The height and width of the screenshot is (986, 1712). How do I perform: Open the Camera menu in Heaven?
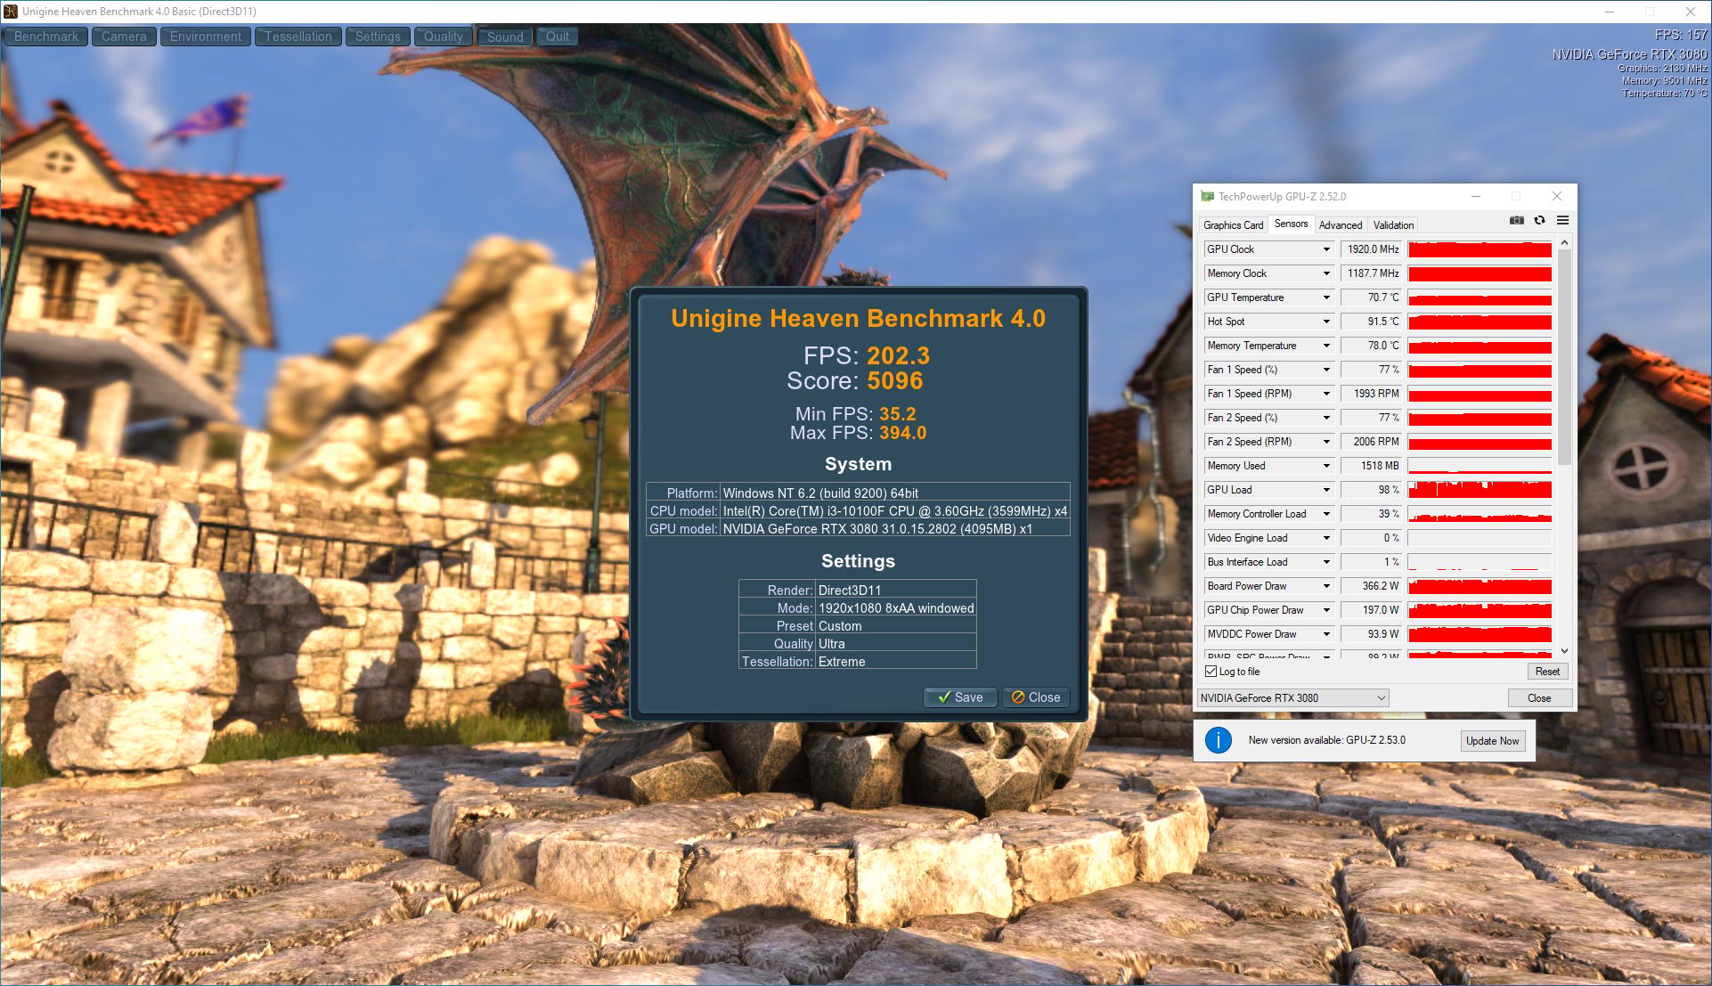click(124, 37)
